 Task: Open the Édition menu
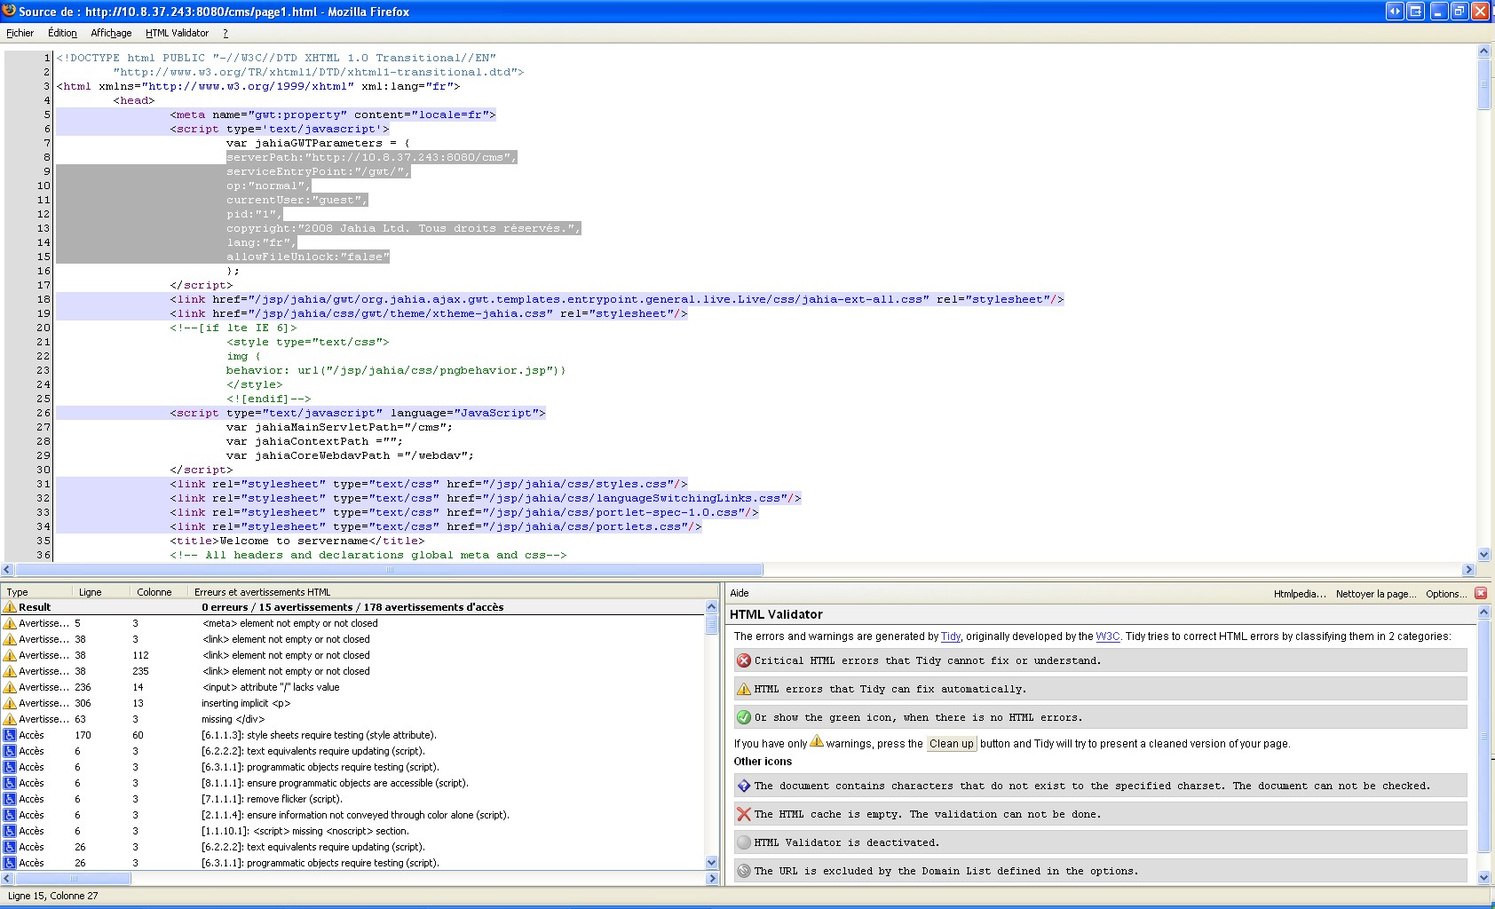point(62,33)
